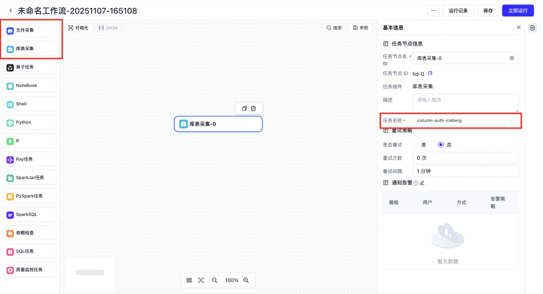Open the document icon on right rail
This screenshot has width=543, height=294.
tap(532, 28)
